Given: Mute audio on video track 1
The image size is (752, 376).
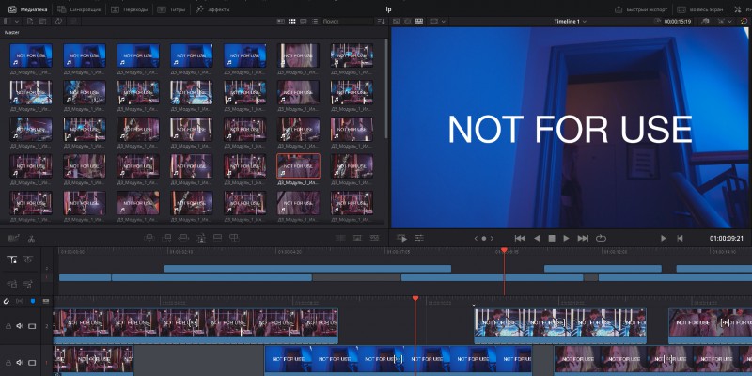Looking at the screenshot, I should tap(20, 363).
